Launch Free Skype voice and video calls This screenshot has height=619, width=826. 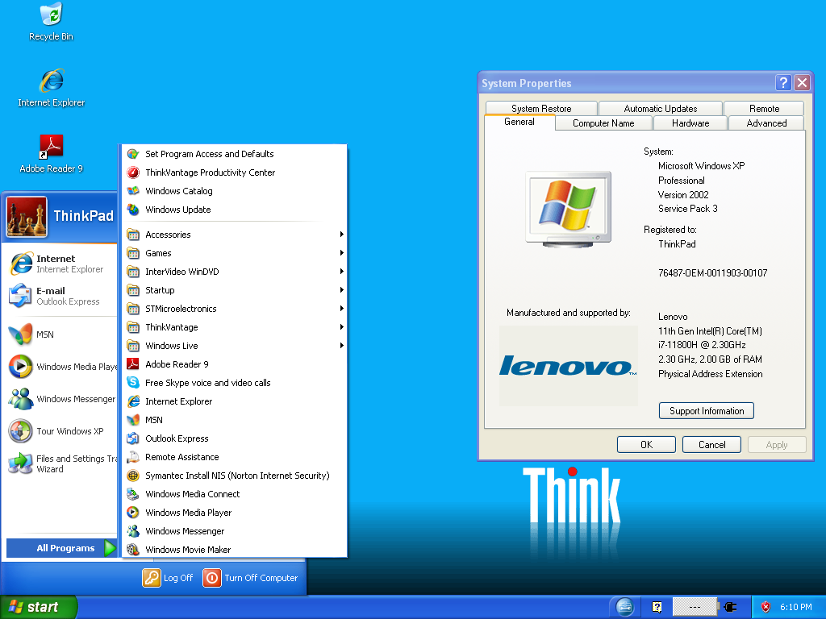[x=207, y=383]
